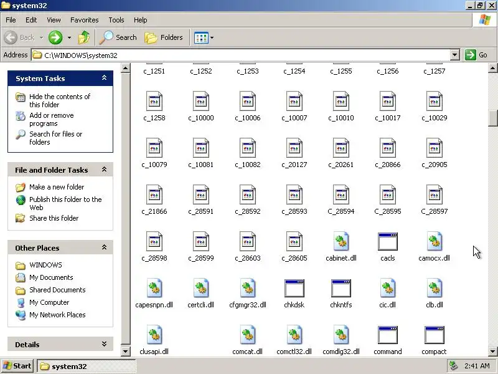498x374 pixels.
Task: Expand the Address bar dropdown
Action: [x=455, y=55]
